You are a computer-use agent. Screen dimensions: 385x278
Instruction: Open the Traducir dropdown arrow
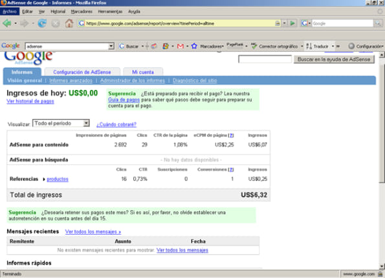(x=333, y=46)
